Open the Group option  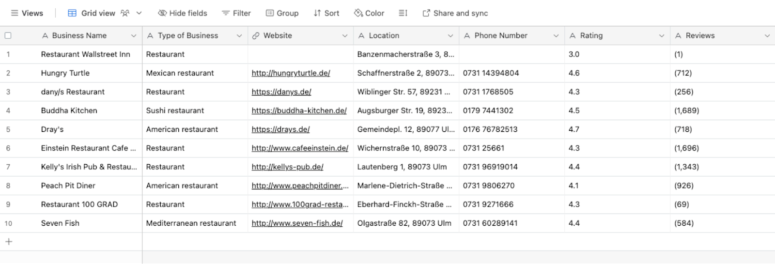282,13
